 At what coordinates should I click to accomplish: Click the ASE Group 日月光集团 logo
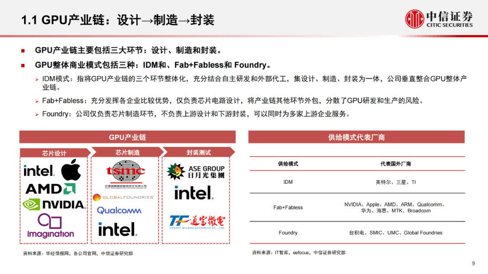pos(196,172)
